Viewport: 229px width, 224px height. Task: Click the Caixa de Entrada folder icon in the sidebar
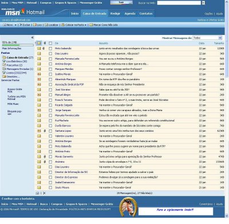click(4, 57)
